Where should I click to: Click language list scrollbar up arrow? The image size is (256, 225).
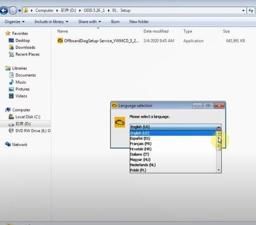coord(219,134)
